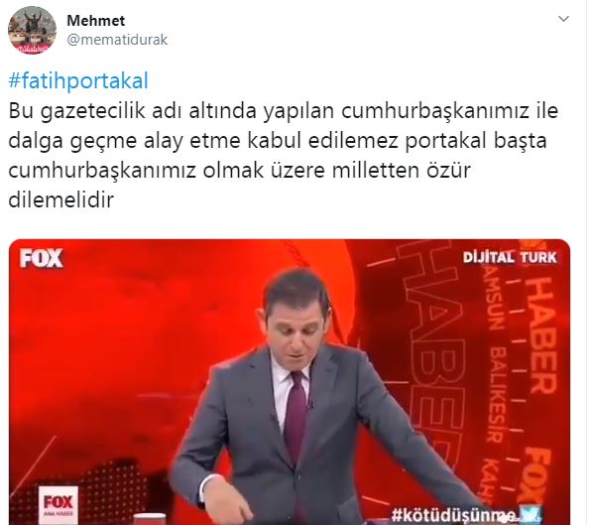Click the DIJITAL TURK watermark
The image size is (591, 525).
point(510,257)
